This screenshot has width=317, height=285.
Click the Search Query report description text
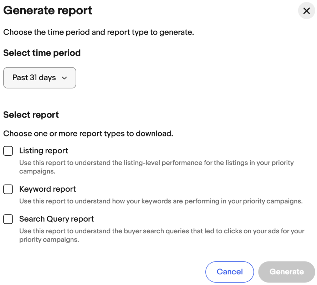pyautogui.click(x=162, y=235)
